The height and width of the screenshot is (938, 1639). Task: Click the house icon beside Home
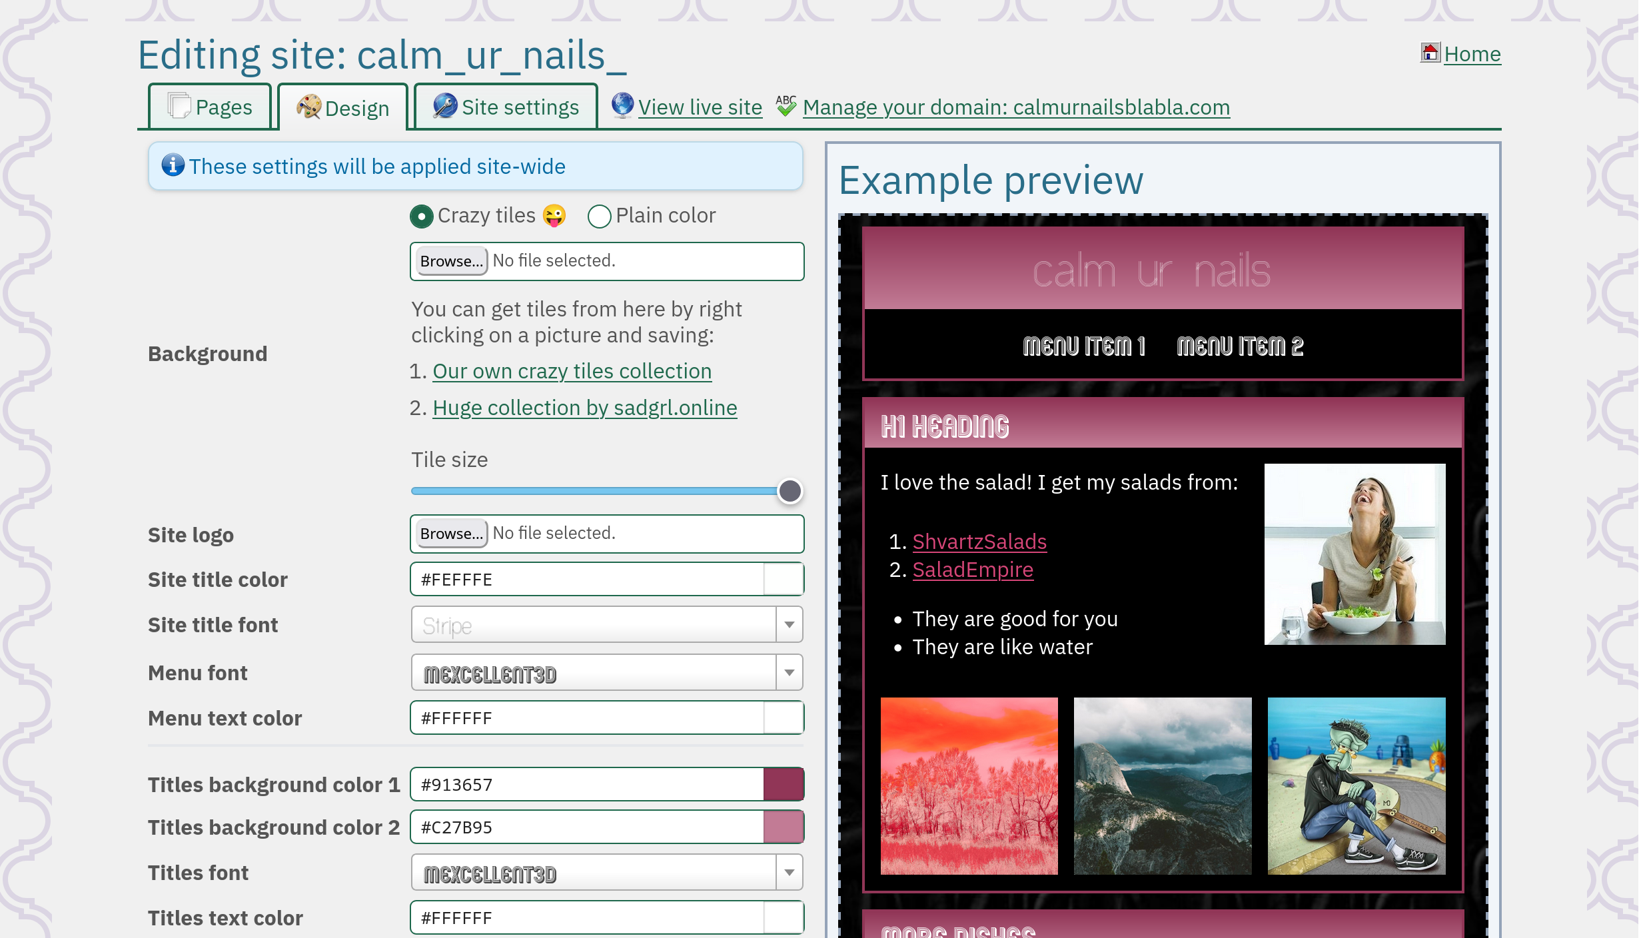1429,51
